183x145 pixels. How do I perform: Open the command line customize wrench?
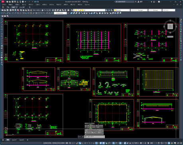pyautogui.click(x=82, y=137)
